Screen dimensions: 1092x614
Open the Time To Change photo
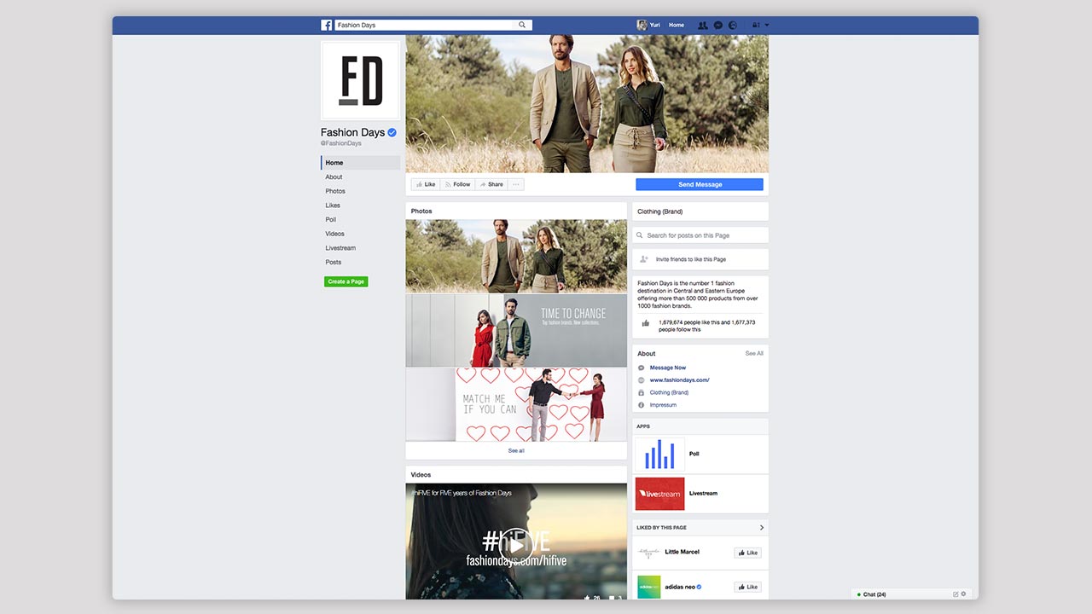coord(516,331)
